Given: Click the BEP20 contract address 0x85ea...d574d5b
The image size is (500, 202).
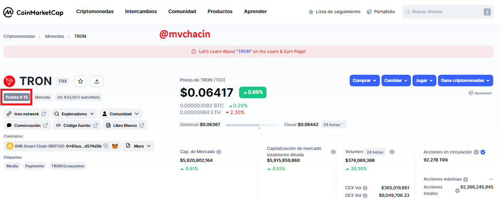Looking at the screenshot, I should point(84,146).
